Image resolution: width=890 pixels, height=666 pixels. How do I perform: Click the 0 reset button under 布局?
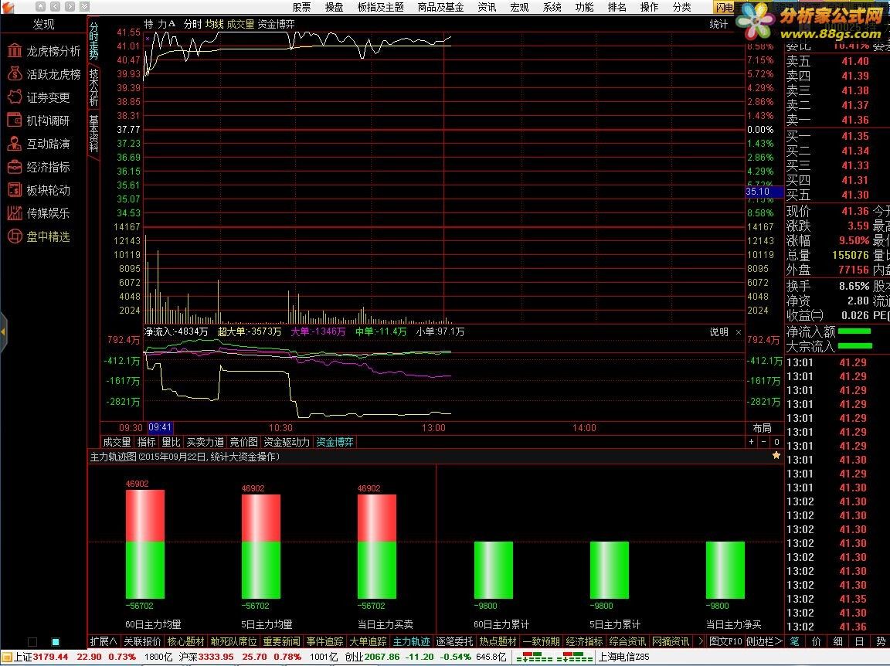[x=776, y=442]
